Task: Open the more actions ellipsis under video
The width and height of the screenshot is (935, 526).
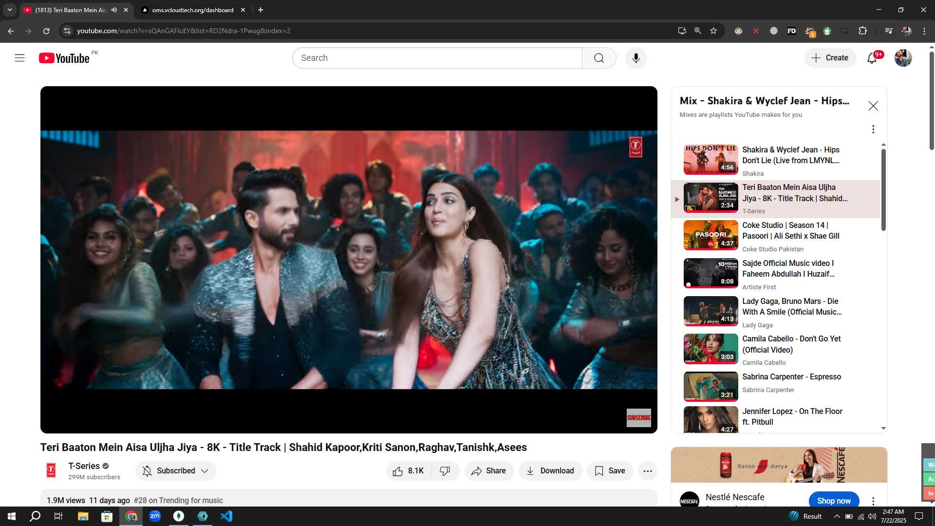Action: [648, 471]
